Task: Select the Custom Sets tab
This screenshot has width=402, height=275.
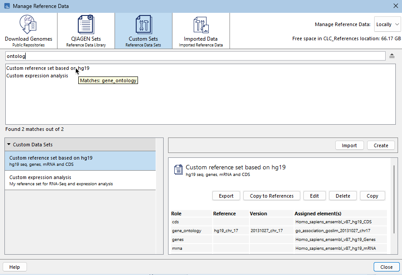Action: 143,30
